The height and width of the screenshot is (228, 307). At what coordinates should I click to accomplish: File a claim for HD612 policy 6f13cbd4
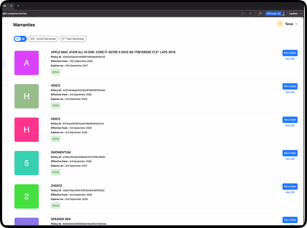tap(290, 120)
